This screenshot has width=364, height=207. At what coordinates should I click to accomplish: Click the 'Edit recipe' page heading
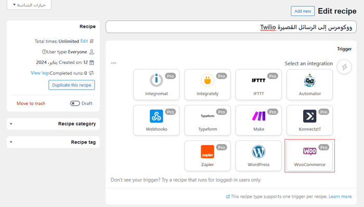pyautogui.click(x=337, y=11)
